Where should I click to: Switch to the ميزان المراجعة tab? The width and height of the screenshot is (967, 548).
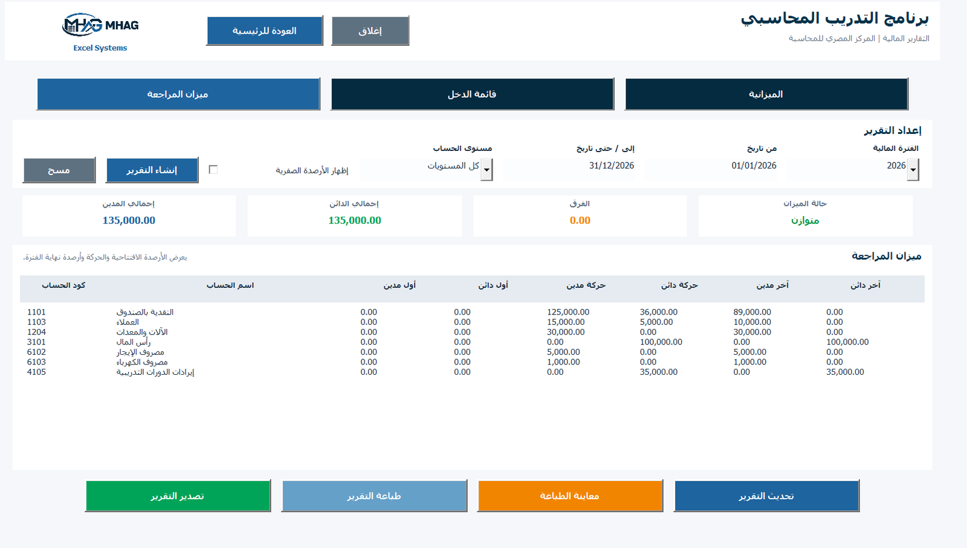(x=178, y=94)
